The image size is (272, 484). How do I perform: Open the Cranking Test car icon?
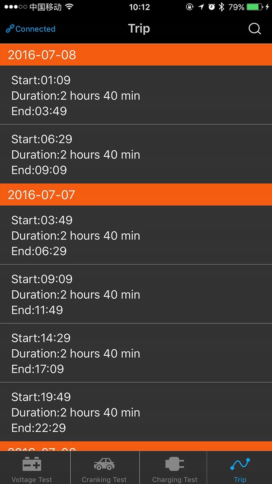pos(104,464)
